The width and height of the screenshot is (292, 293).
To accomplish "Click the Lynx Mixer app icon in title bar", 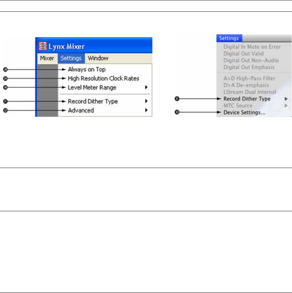I will (x=43, y=46).
